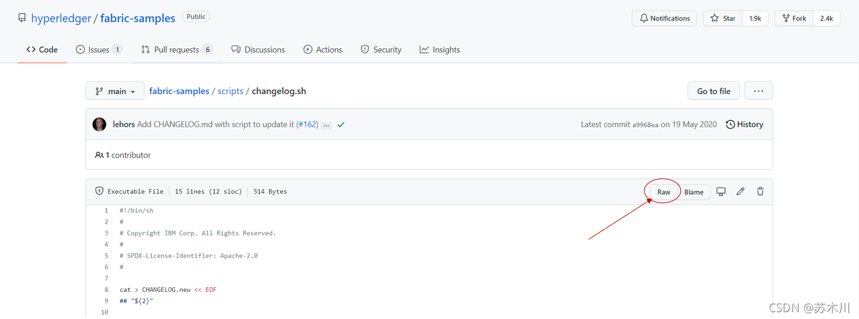The width and height of the screenshot is (859, 319).
Task: Select line number 5
Action: click(106, 256)
